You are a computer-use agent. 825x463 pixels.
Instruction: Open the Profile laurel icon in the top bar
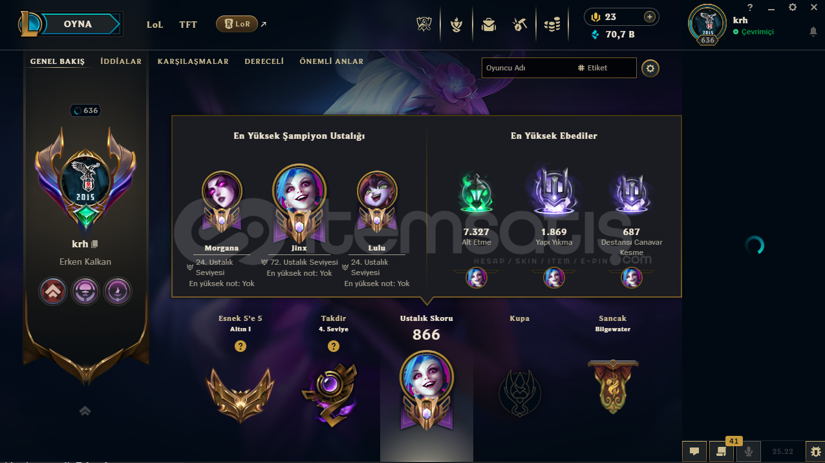(x=456, y=25)
